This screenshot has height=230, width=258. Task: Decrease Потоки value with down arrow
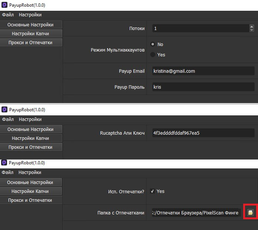click(x=252, y=30)
